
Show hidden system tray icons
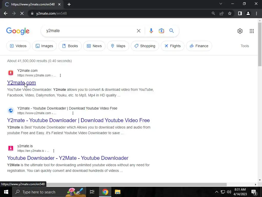(x=216, y=192)
